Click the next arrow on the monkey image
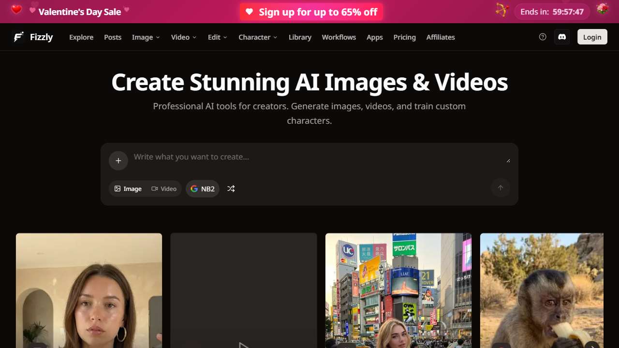619x348 pixels. coord(593,344)
